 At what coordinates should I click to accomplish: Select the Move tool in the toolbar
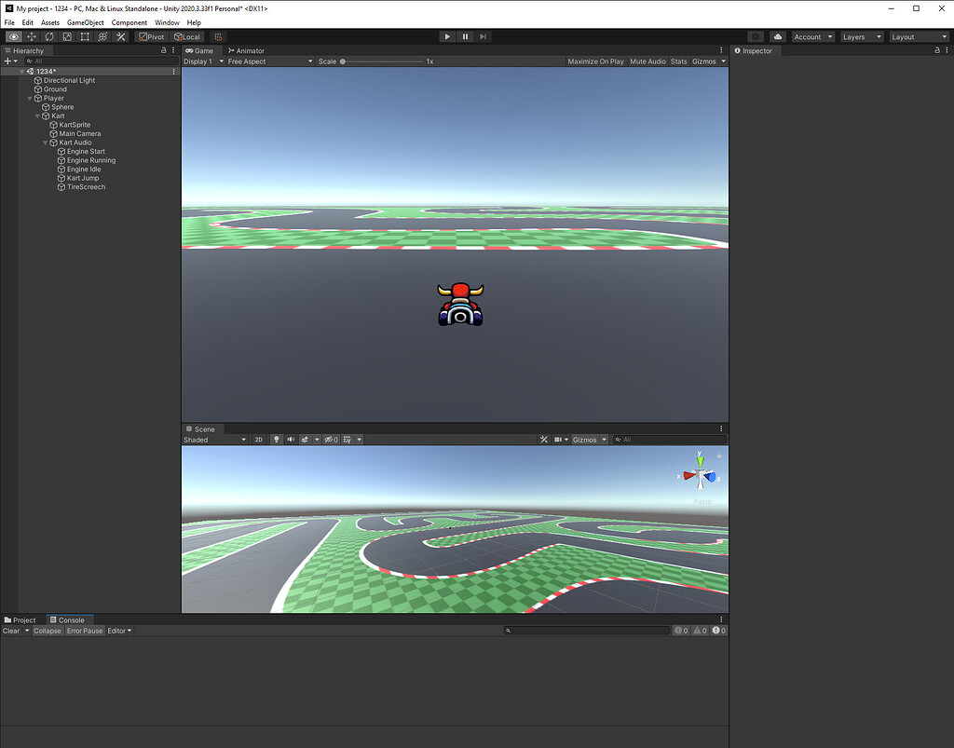[x=31, y=36]
